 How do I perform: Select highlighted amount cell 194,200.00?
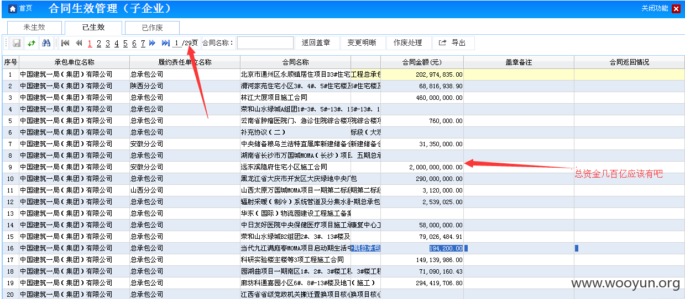(422, 248)
